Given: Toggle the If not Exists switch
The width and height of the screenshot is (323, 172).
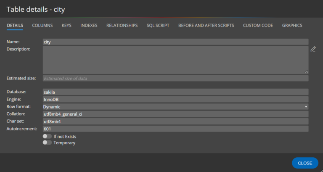Looking at the screenshot, I should (47, 136).
